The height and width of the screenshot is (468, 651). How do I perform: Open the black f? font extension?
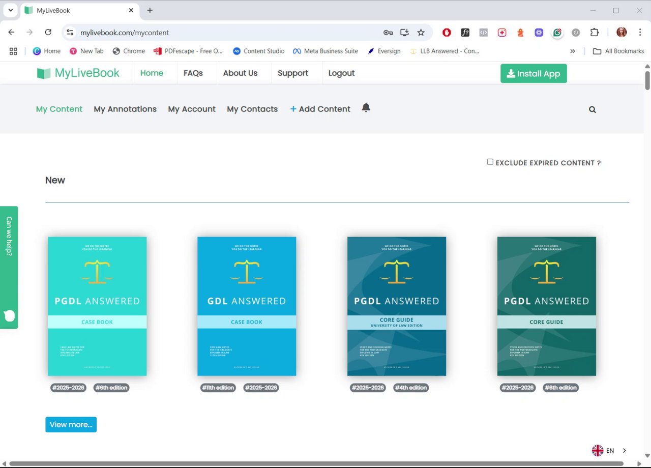click(x=465, y=33)
